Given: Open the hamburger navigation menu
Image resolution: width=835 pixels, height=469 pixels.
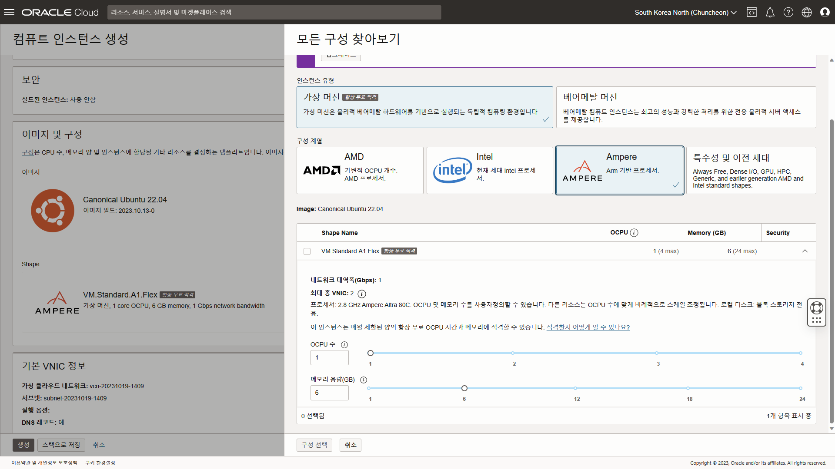Looking at the screenshot, I should click(x=9, y=12).
